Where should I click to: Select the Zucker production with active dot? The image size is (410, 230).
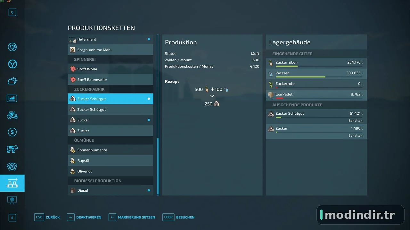pos(111,120)
